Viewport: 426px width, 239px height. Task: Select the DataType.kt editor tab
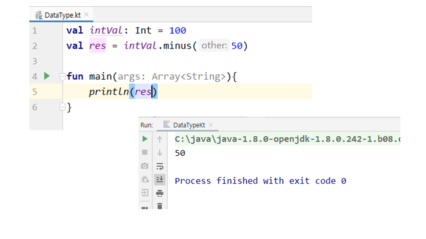coord(60,15)
